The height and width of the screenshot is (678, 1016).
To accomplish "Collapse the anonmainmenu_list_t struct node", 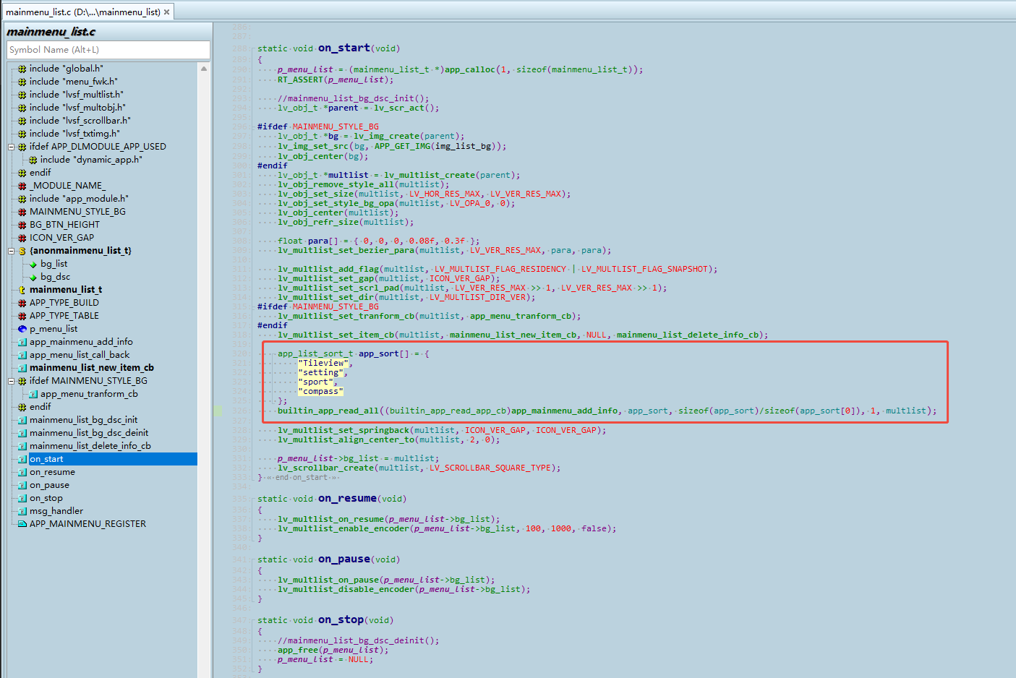I will click(12, 251).
